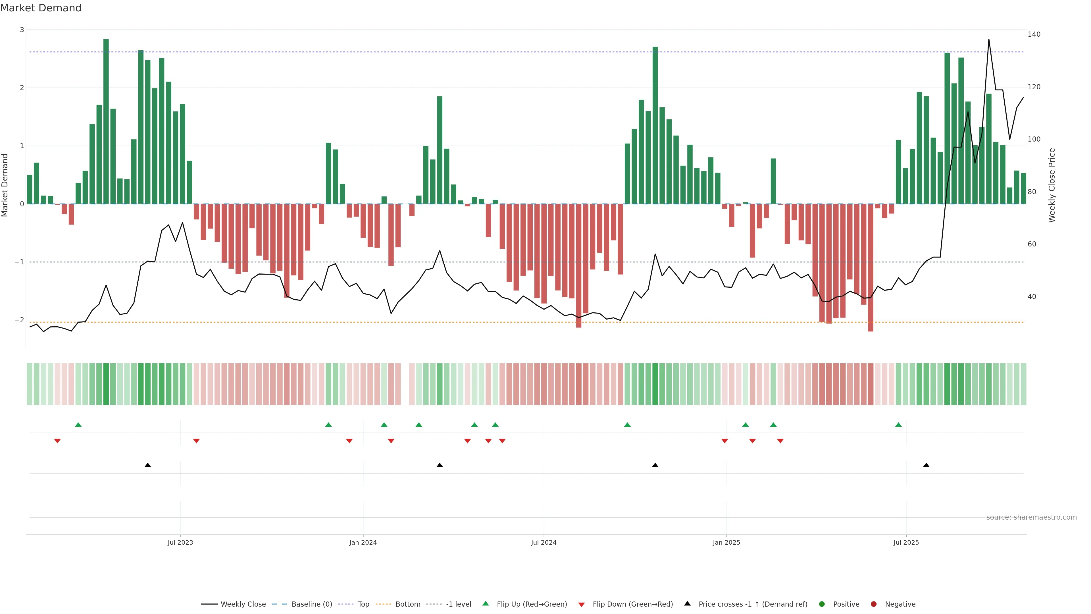The width and height of the screenshot is (1091, 614).
Task: Click the rightmost black price-cross triangle marker
Action: click(x=926, y=465)
